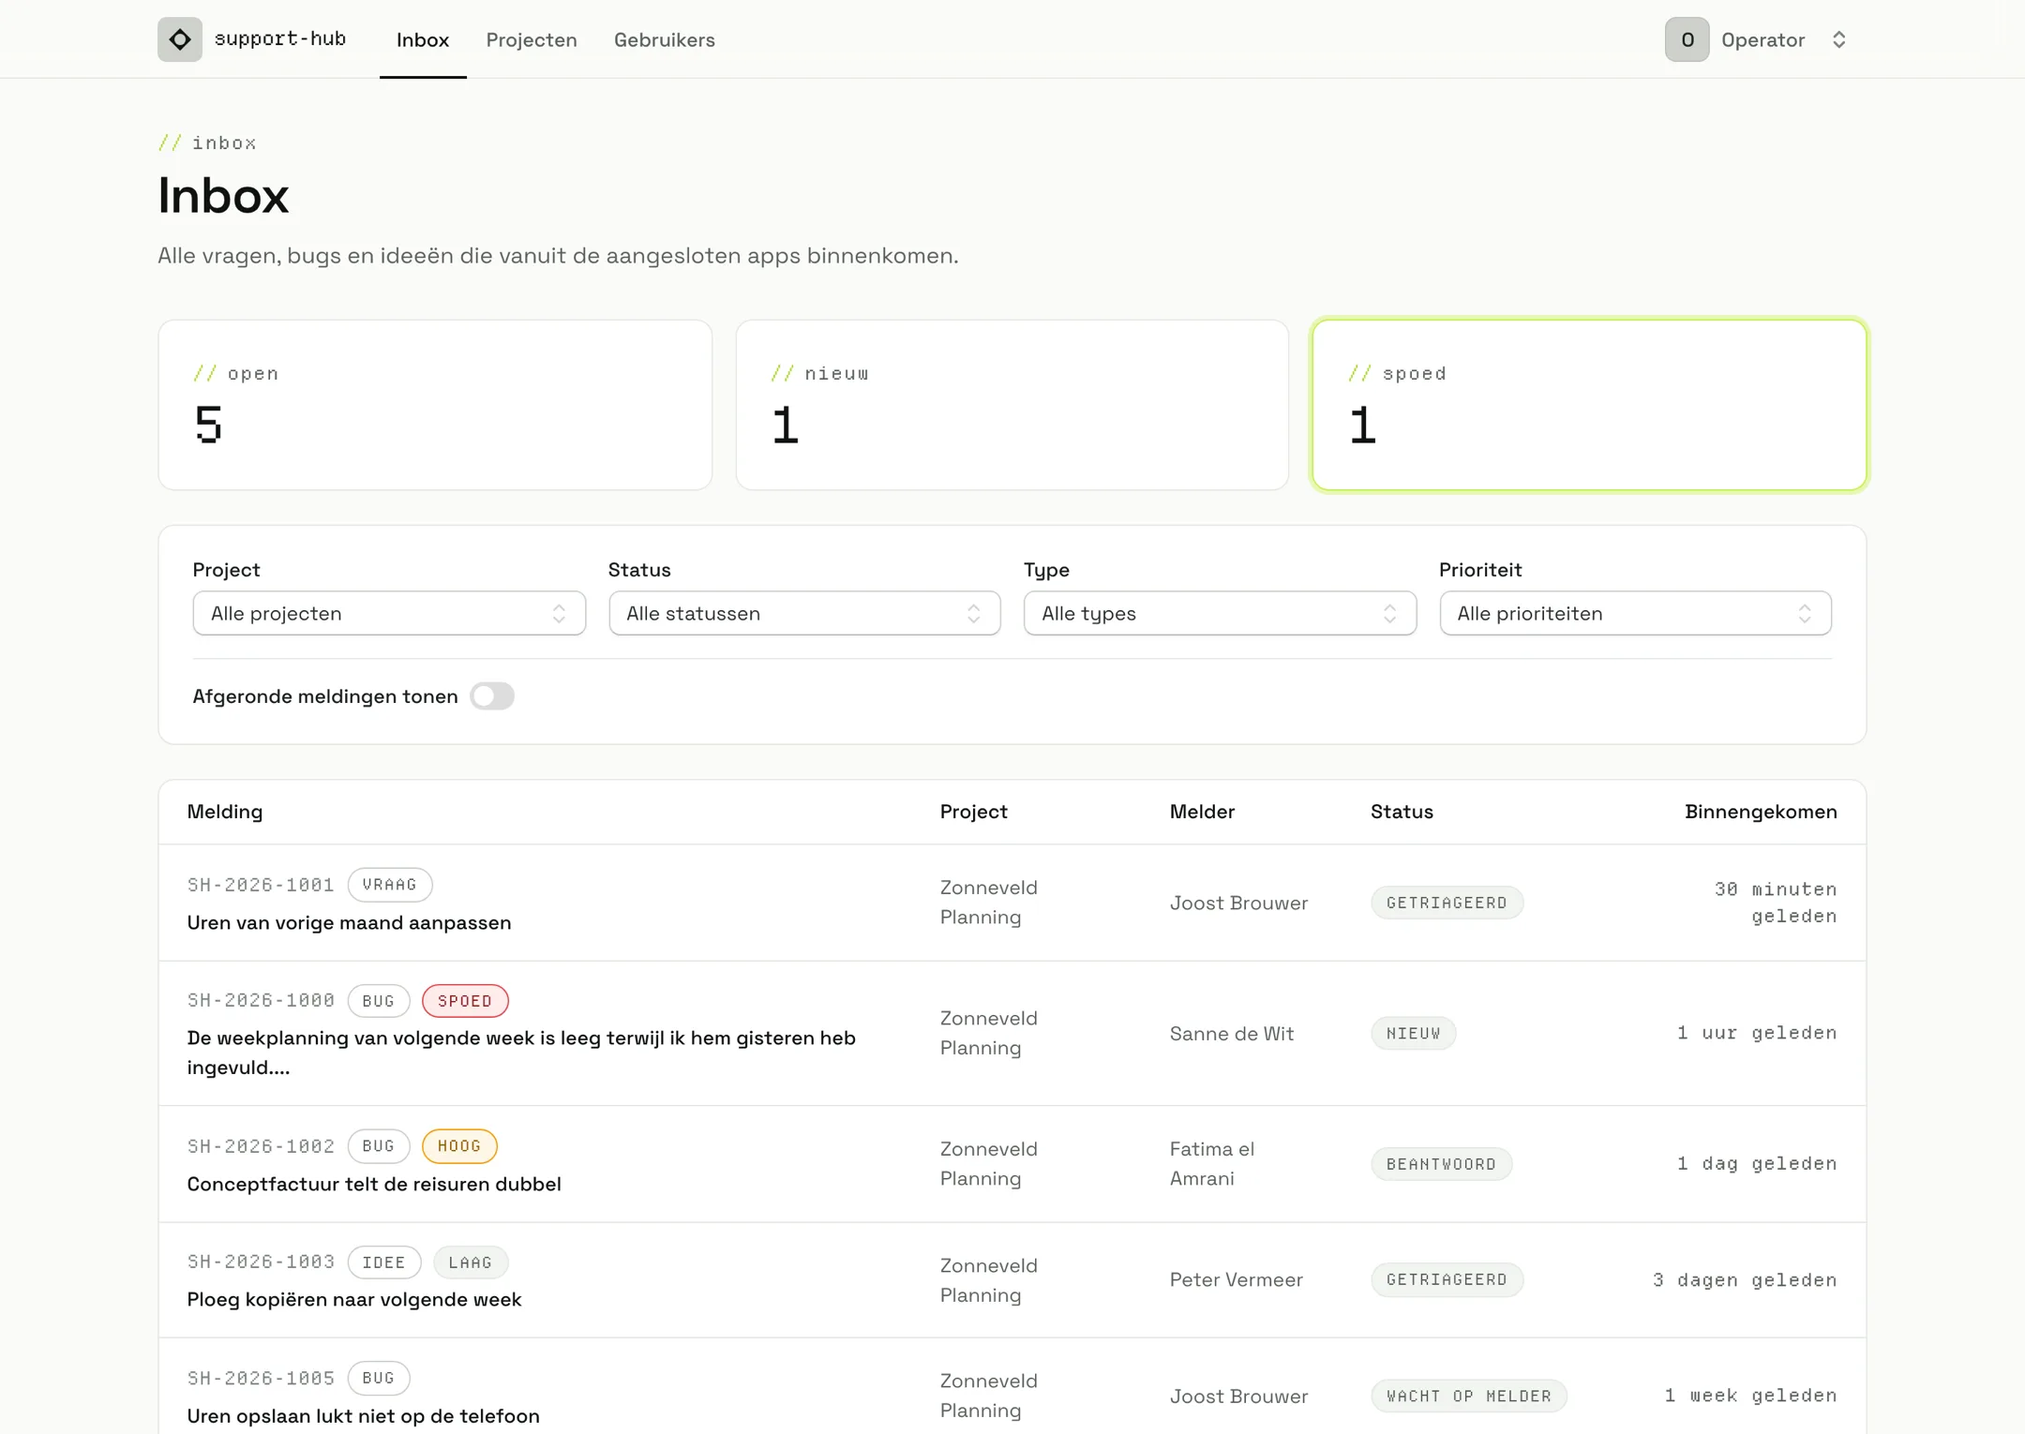Open ticket about the empty weekplanning
Viewport: 2025px width, 1434px height.
(521, 1053)
